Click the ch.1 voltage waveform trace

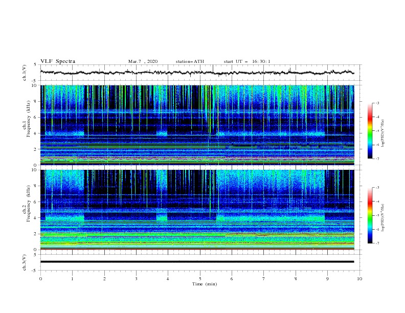coord(197,73)
